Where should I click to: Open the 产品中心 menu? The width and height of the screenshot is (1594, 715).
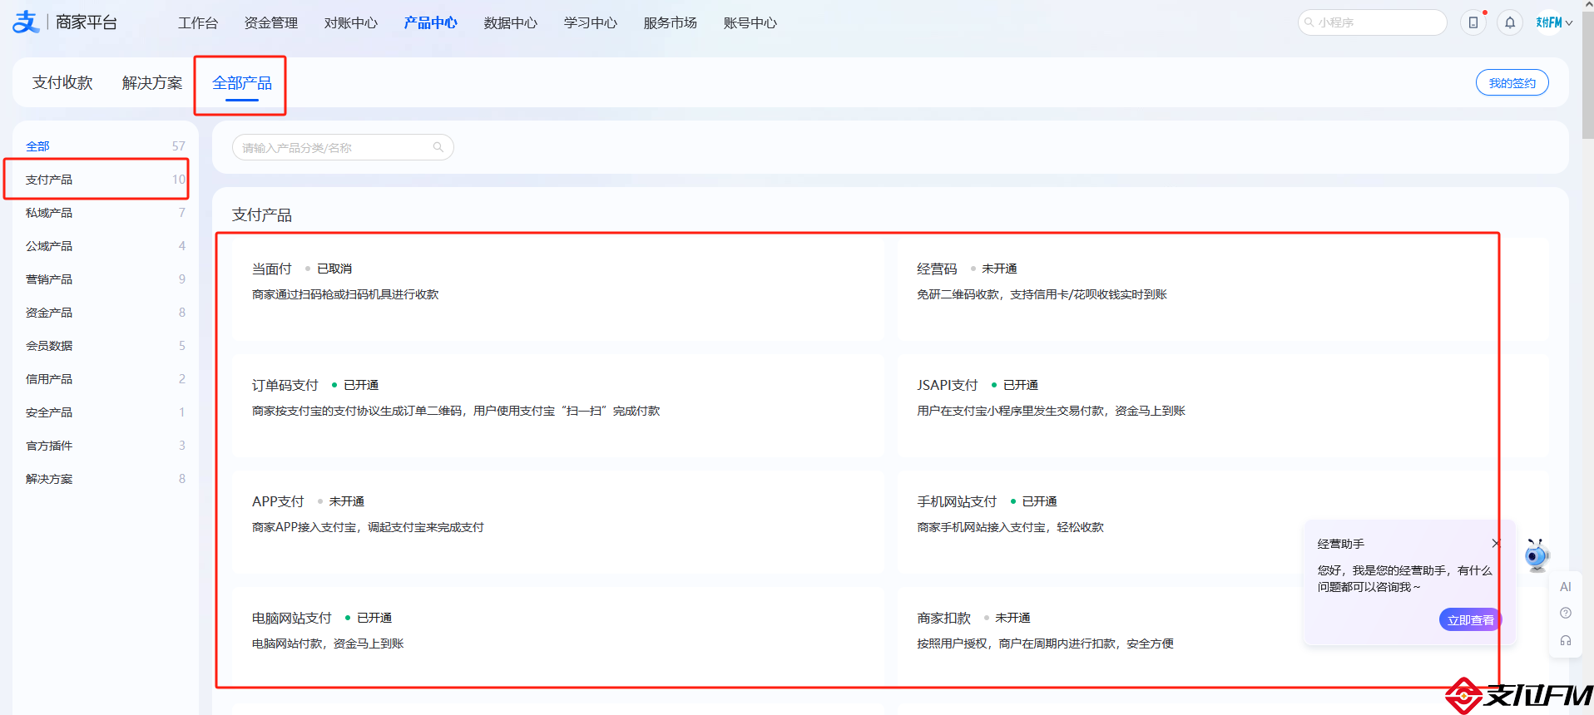pyautogui.click(x=430, y=23)
